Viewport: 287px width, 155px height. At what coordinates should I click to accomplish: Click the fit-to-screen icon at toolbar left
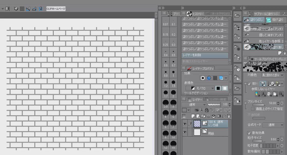7,9
